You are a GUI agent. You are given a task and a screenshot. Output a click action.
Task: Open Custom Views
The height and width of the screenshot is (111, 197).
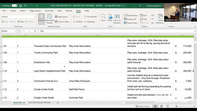click(62, 22)
